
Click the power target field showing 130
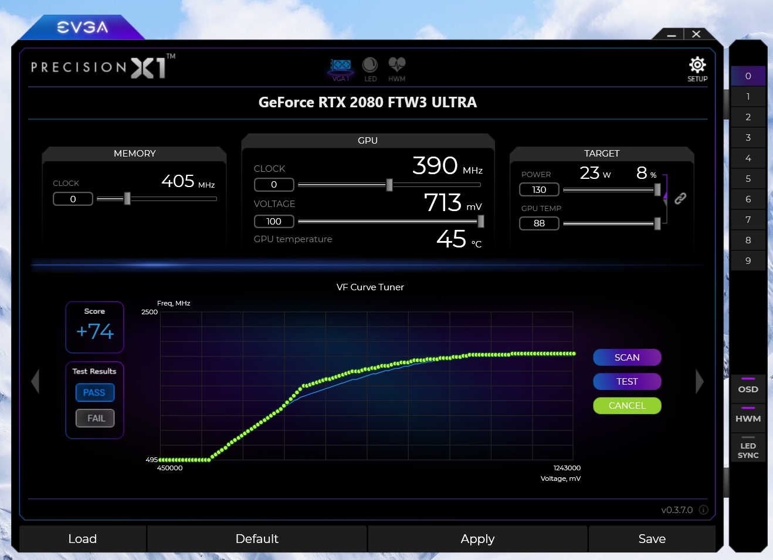539,189
